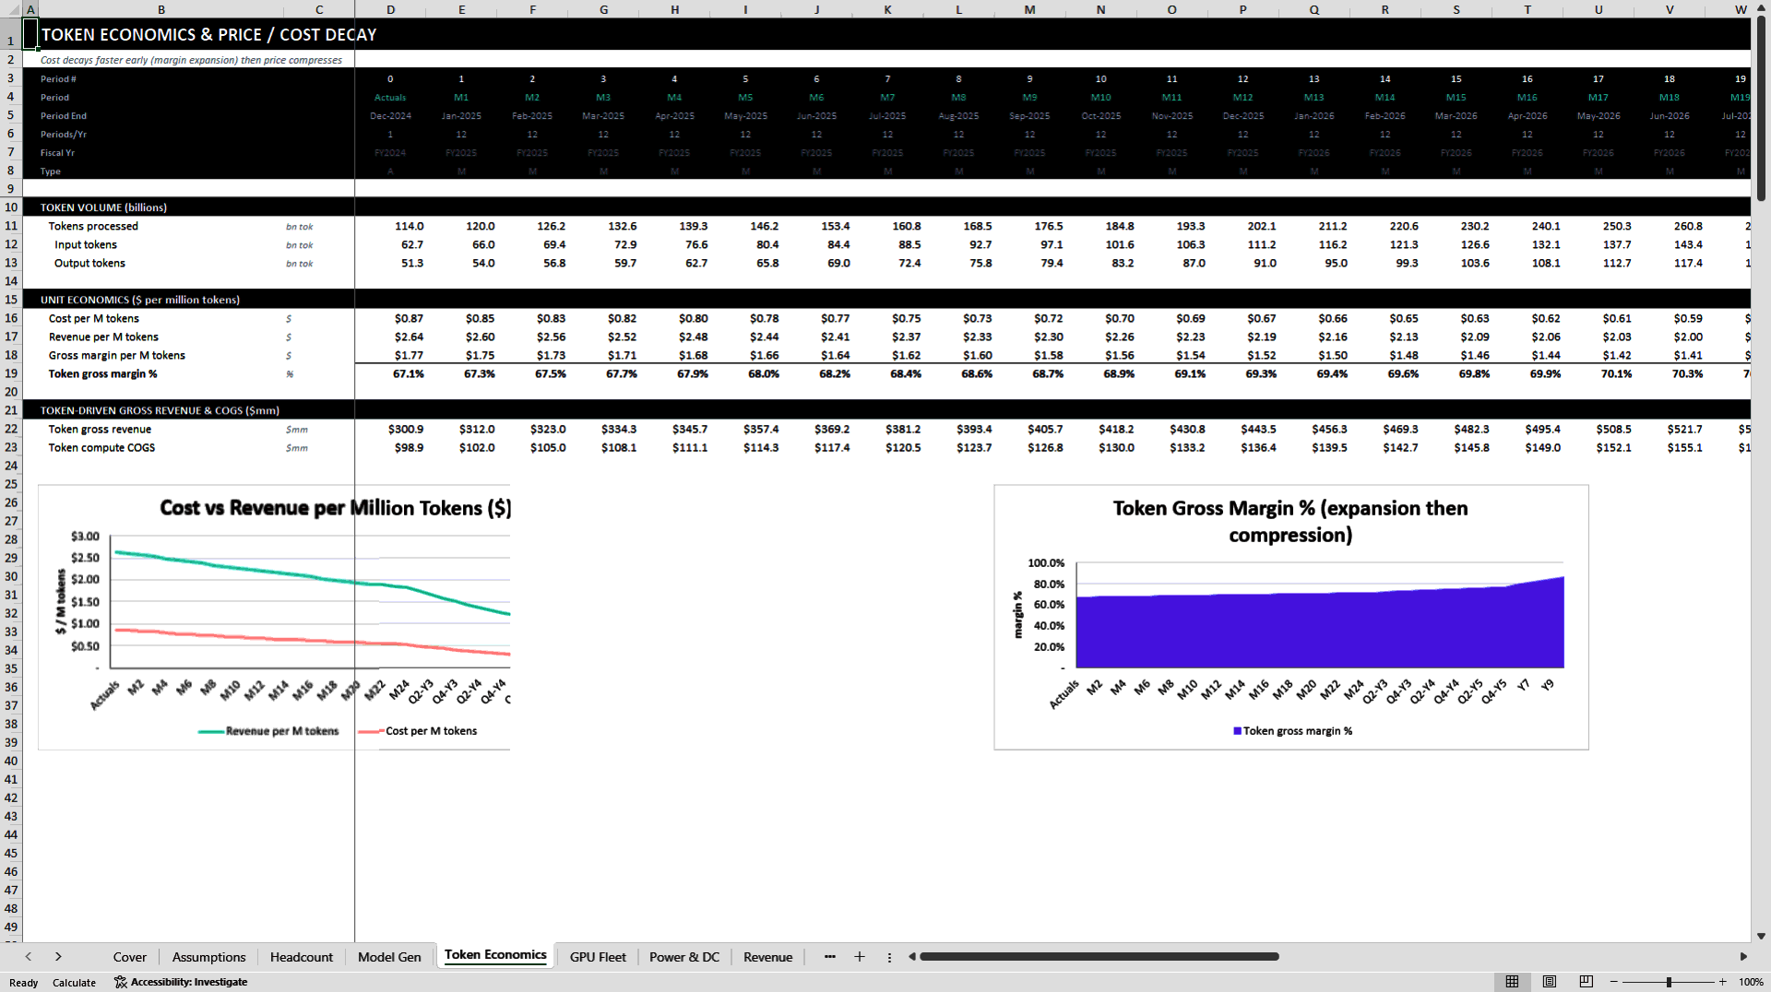
Task: Select the Token Economics sheet tab
Action: point(495,955)
